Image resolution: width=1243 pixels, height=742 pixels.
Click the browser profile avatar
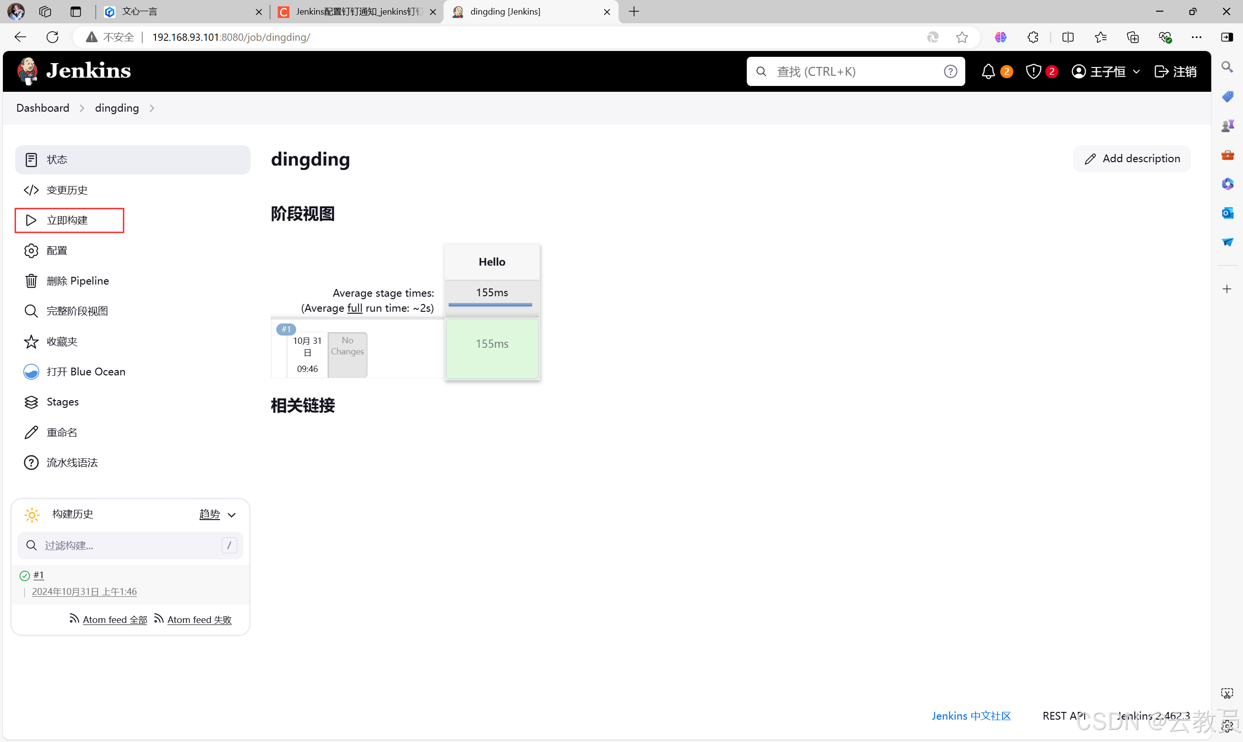tap(16, 12)
